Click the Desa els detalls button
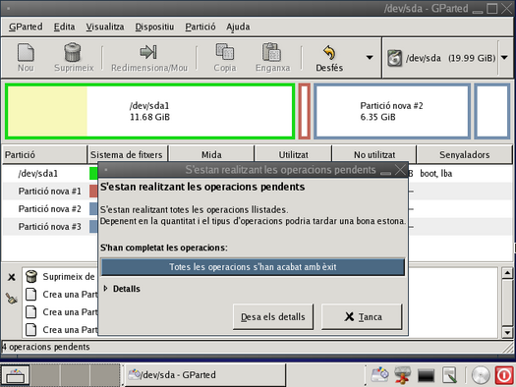Viewport: 516px width, 387px height. [x=273, y=316]
